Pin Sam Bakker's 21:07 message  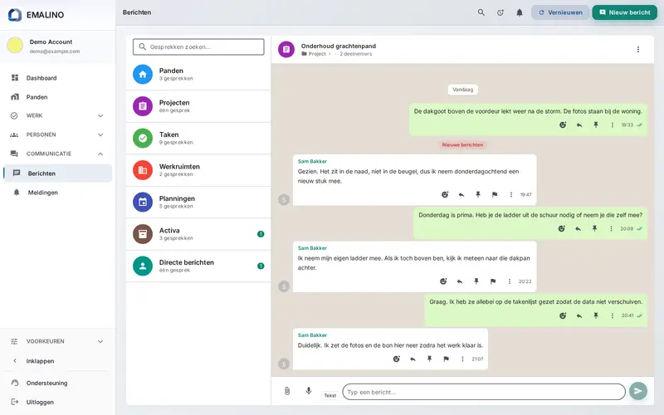429,359
